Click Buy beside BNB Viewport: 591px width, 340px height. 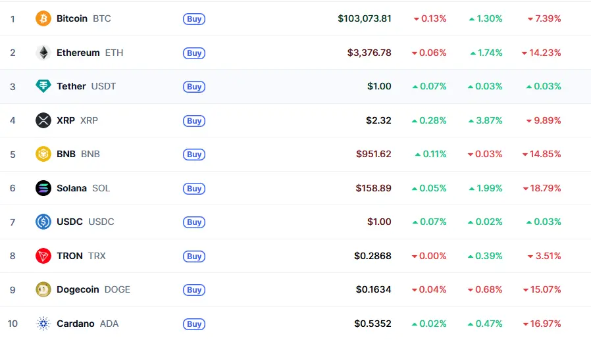click(x=194, y=155)
